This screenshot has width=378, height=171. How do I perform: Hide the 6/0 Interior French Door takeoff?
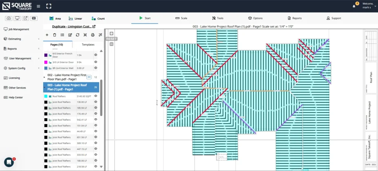point(96,55)
